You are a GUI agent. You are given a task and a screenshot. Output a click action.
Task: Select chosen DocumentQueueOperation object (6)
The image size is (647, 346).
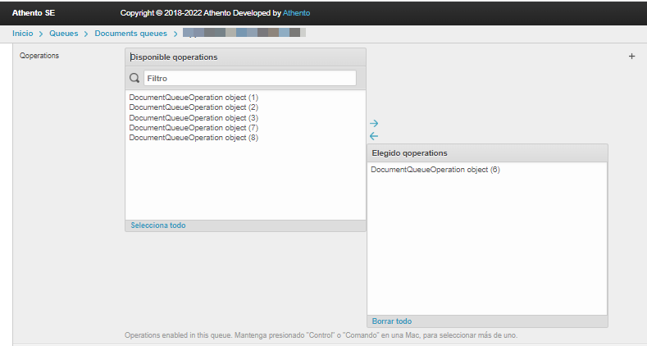pyautogui.click(x=435, y=170)
